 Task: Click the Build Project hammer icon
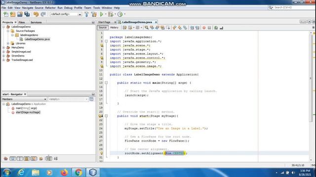coord(87,14)
